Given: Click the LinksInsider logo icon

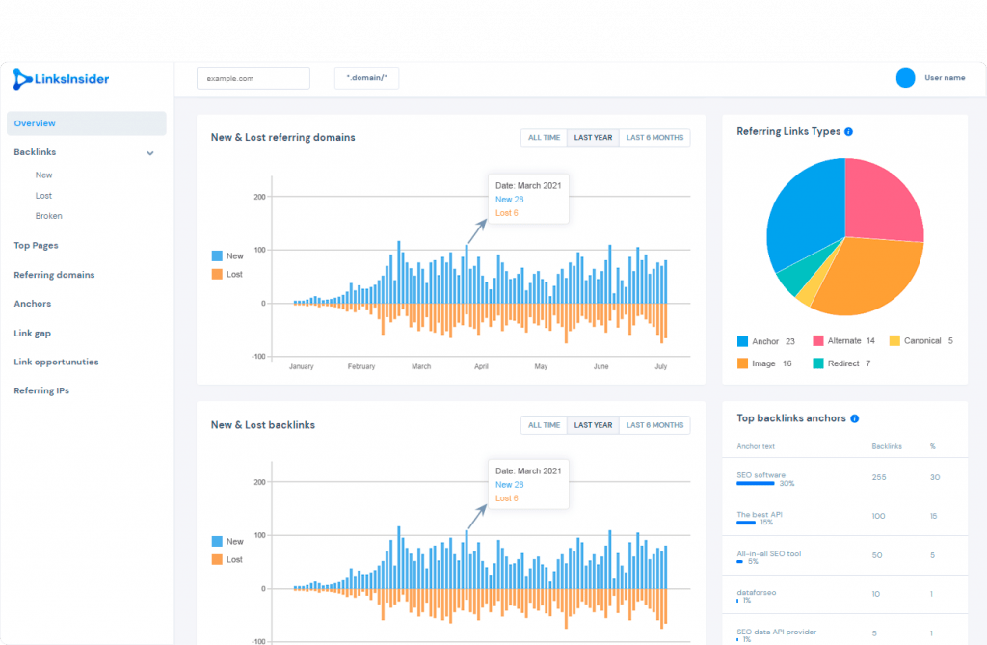Looking at the screenshot, I should tap(22, 79).
